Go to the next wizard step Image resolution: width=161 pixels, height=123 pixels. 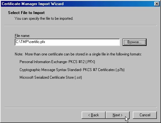(117, 115)
